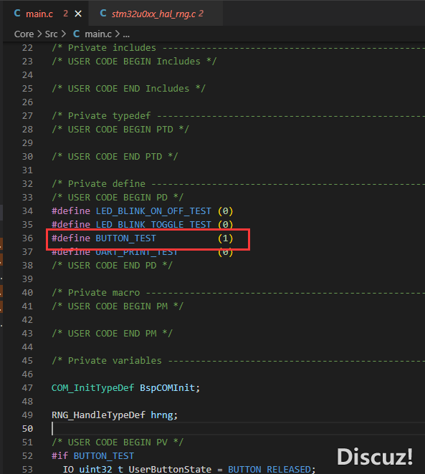Open the breadcrumb ellipsis symbol list
This screenshot has height=474, width=425.
click(x=126, y=35)
